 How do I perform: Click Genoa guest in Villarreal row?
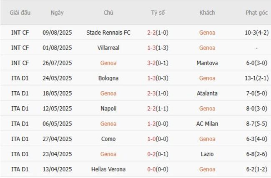207,48
